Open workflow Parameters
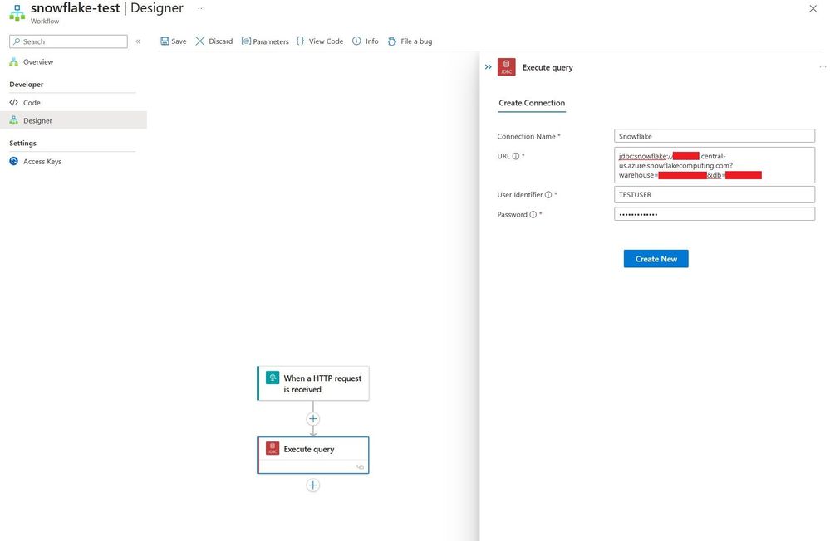The height and width of the screenshot is (541, 830). 265,41
